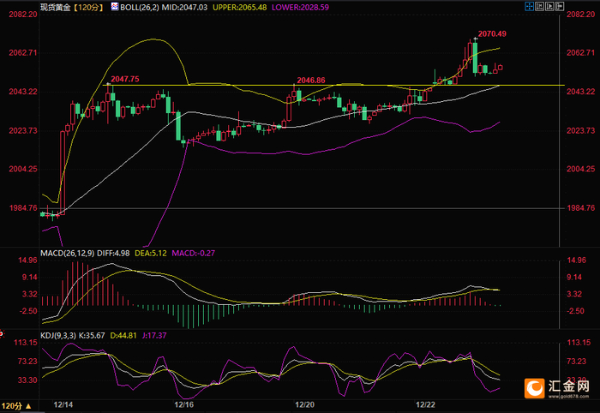Click the 现货黄金 instrument name
The height and width of the screenshot is (413, 600).
coord(56,7)
